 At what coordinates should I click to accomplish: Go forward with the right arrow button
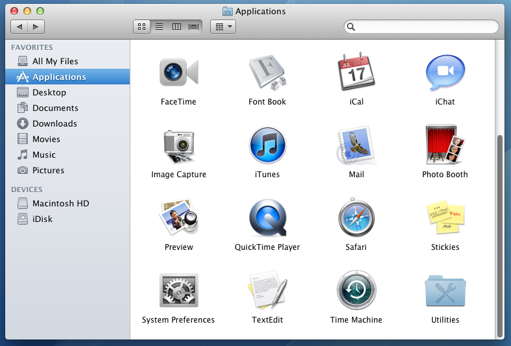click(x=36, y=27)
